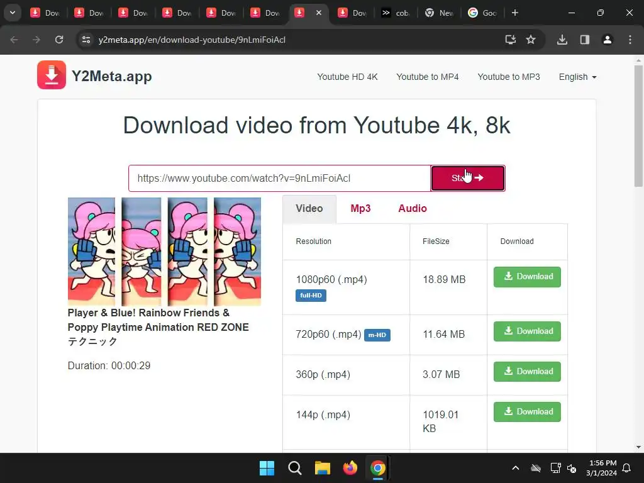Click the video title text
Screen dimensions: 644x483
coord(158,327)
